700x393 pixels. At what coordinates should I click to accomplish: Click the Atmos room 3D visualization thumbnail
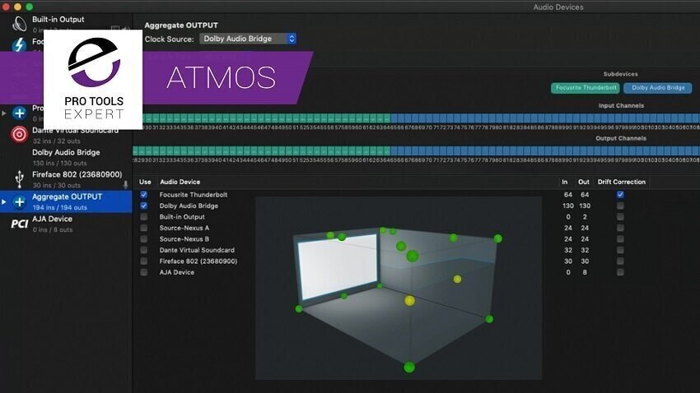(x=399, y=288)
